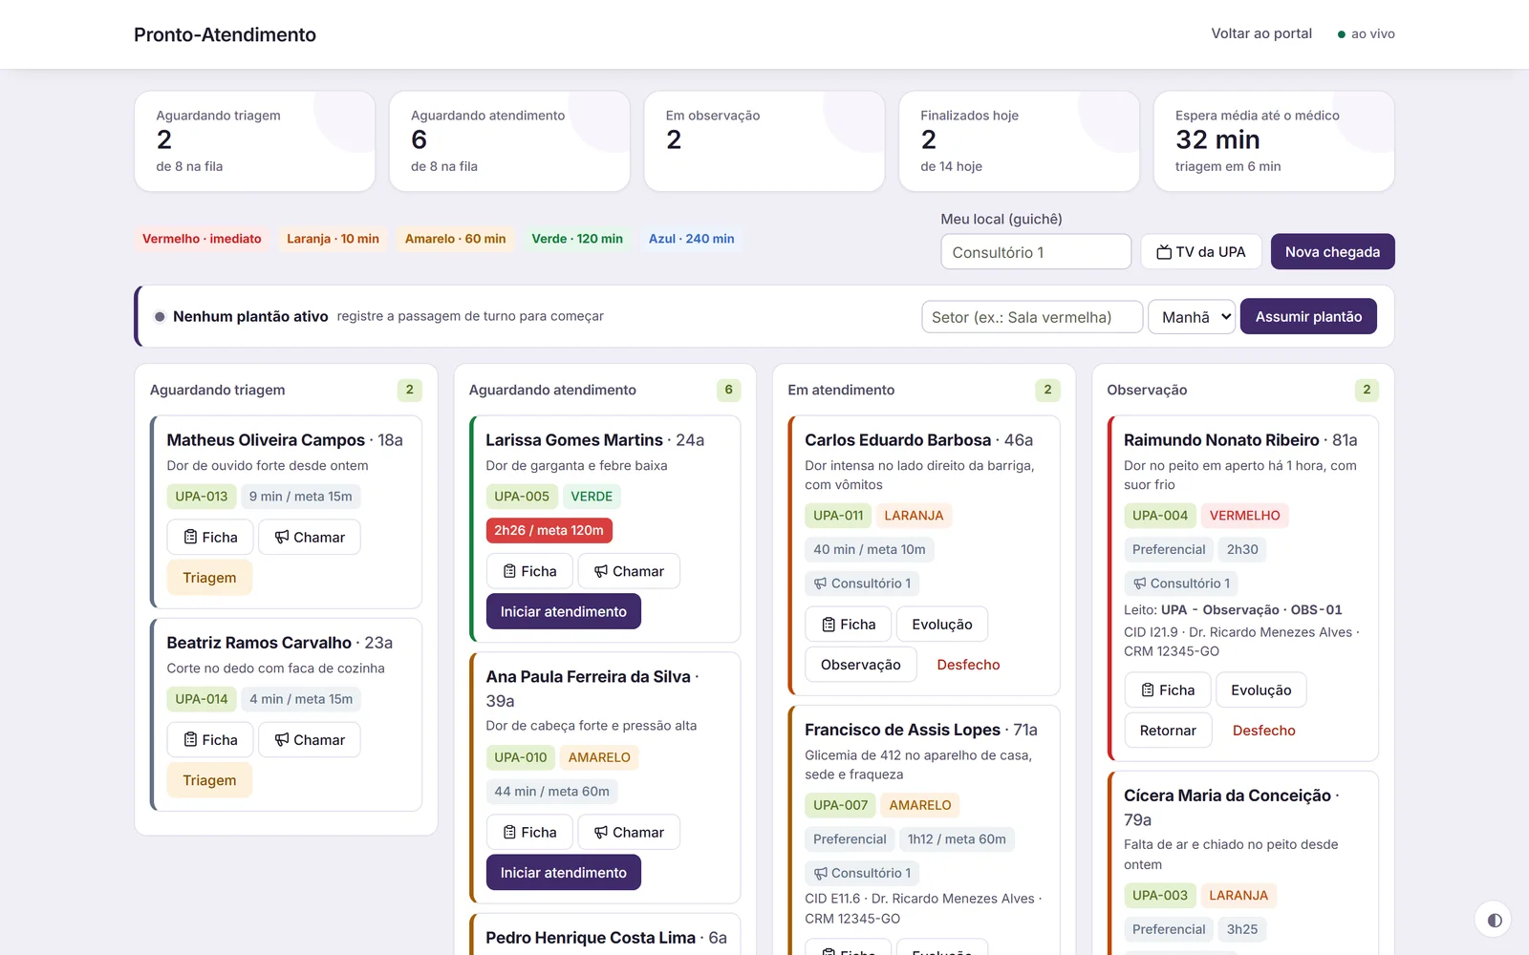Click Nova chegada button
1529x955 pixels.
(x=1332, y=252)
